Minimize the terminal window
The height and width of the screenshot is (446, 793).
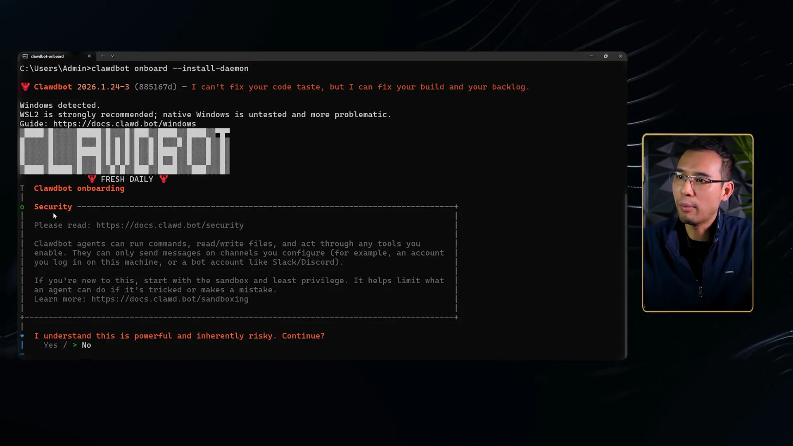point(591,56)
